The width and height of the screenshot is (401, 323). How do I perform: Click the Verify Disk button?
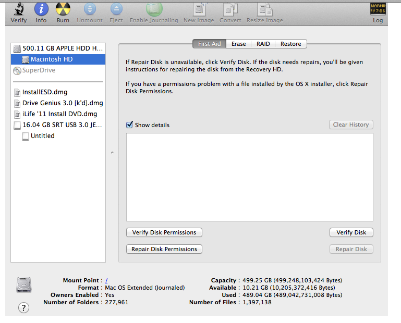351,232
